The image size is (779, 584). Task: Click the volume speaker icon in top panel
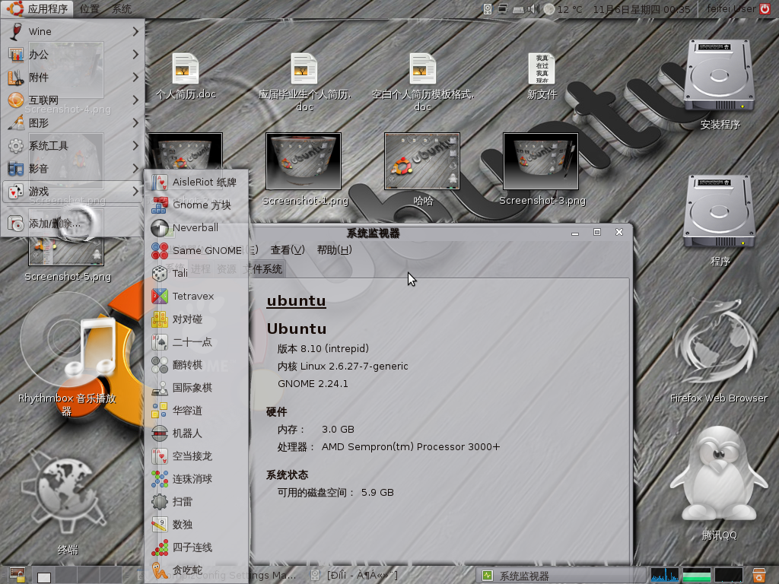point(533,8)
